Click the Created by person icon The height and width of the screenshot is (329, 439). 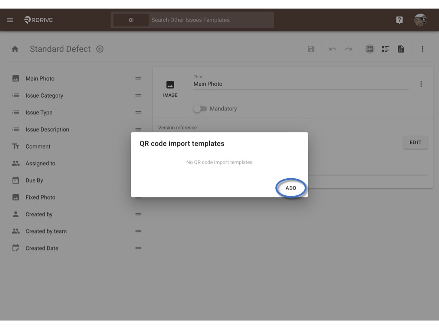[16, 214]
